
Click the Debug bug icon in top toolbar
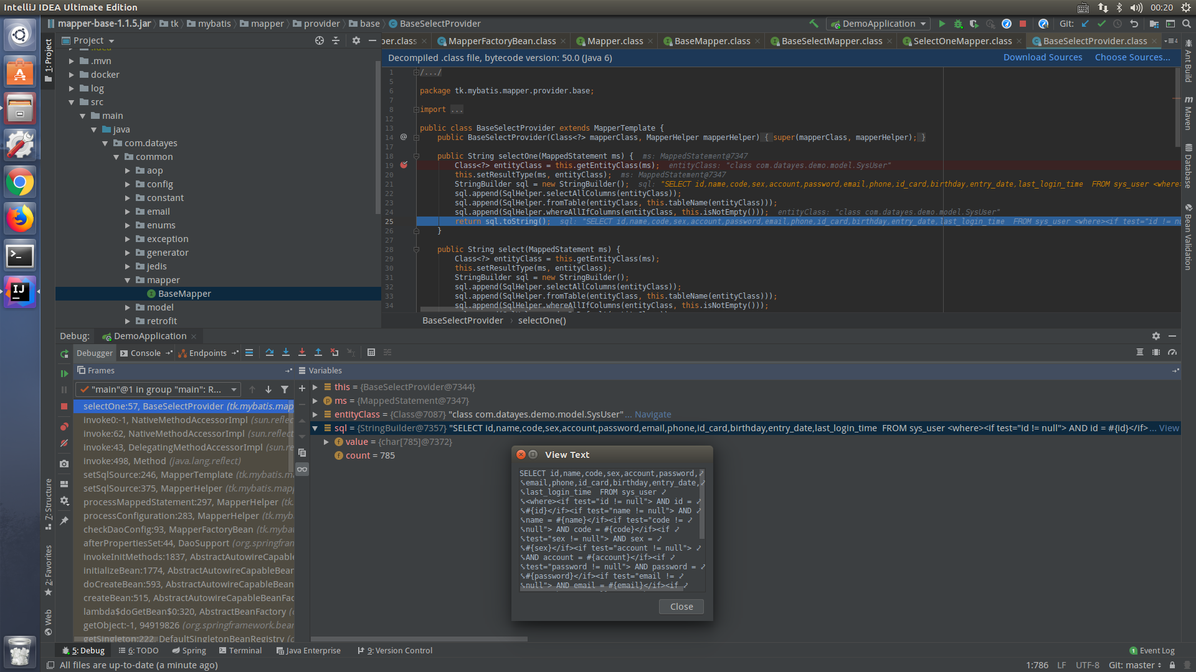point(958,24)
